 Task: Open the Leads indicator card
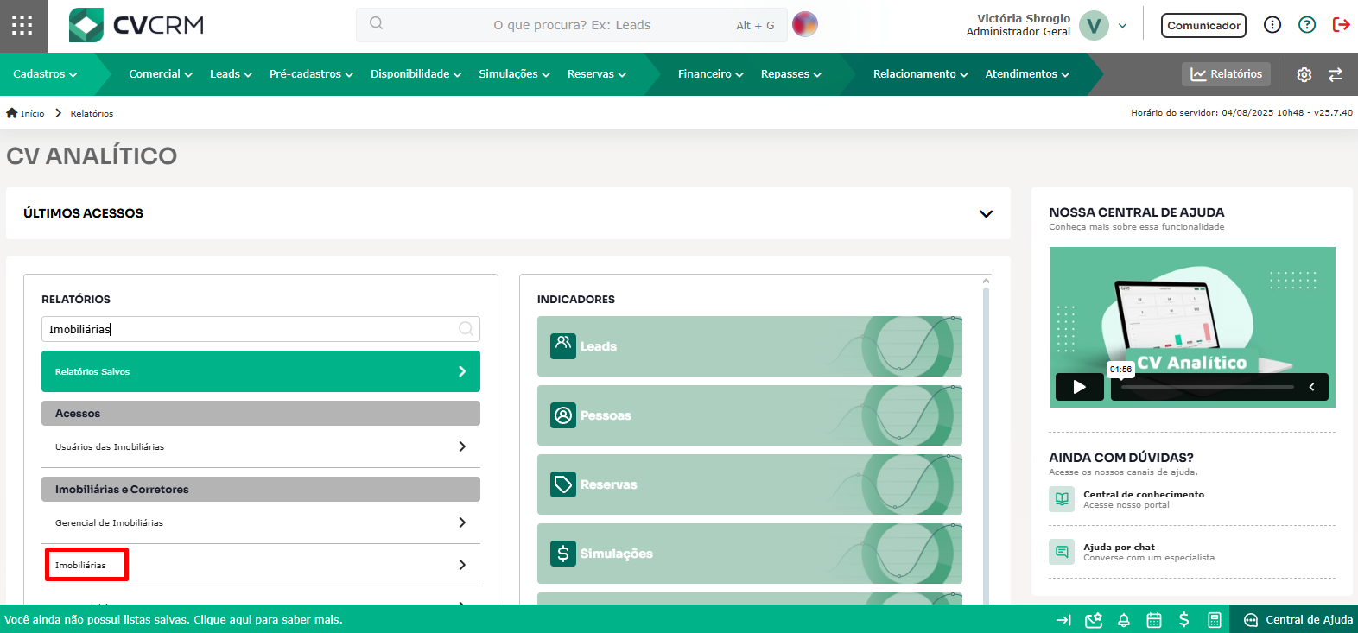pos(750,346)
